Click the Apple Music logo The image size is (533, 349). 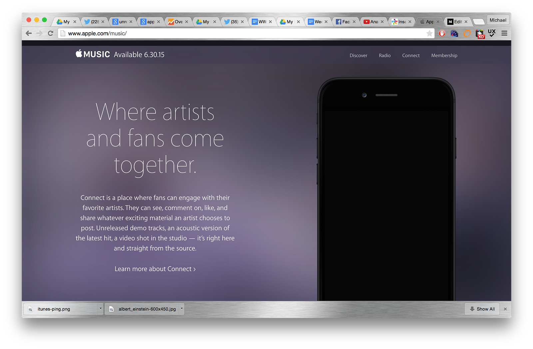point(93,54)
